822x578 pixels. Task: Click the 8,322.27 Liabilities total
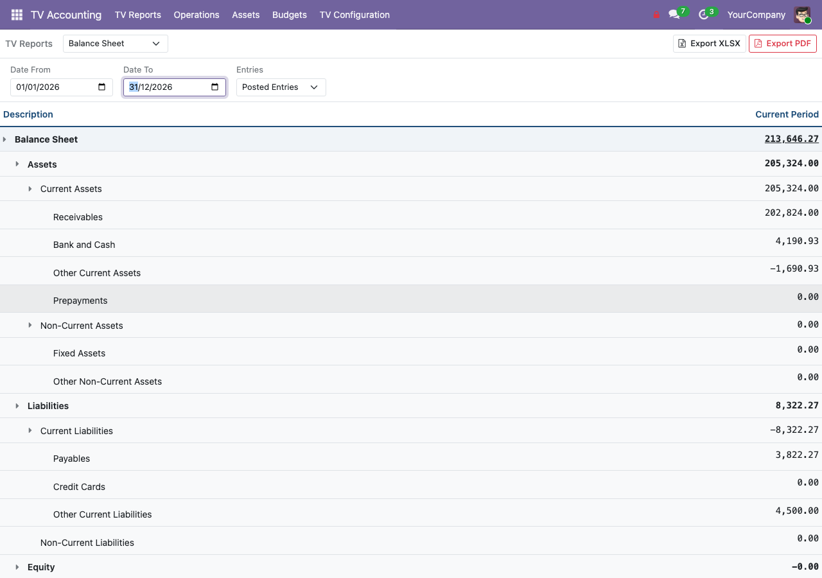(x=797, y=405)
